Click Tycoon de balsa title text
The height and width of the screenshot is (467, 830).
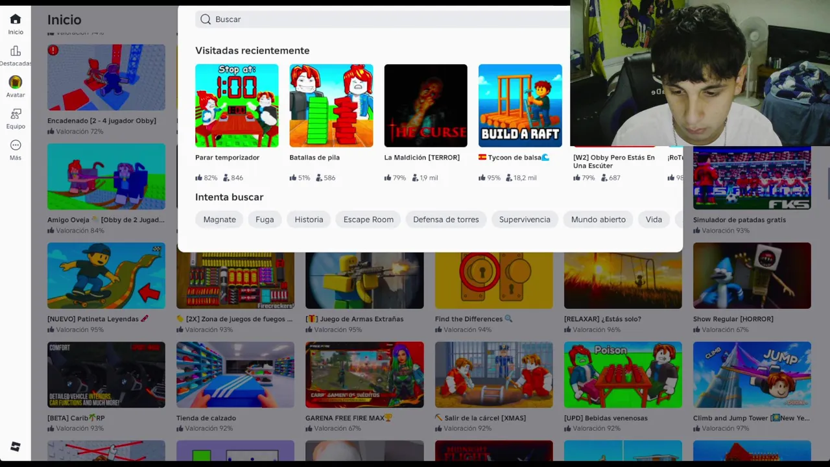[514, 158]
